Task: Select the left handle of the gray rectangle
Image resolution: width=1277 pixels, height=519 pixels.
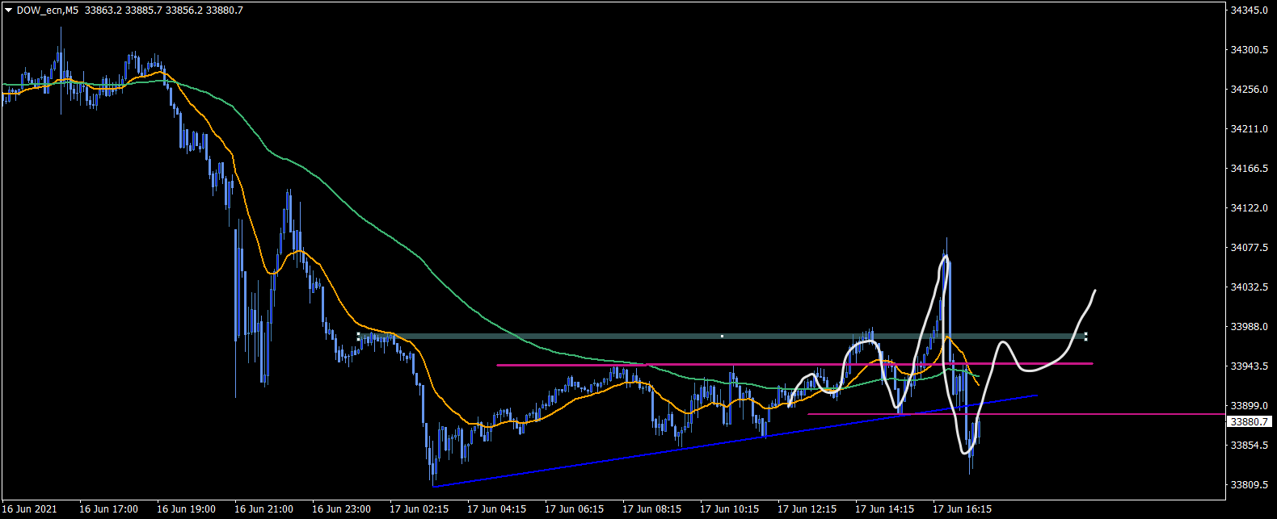Action: 358,336
